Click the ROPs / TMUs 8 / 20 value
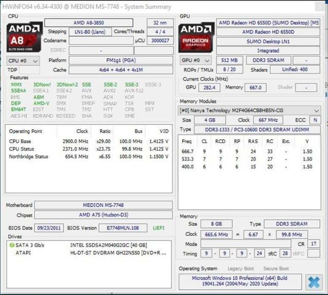The height and width of the screenshot is (295, 328). click(x=230, y=69)
